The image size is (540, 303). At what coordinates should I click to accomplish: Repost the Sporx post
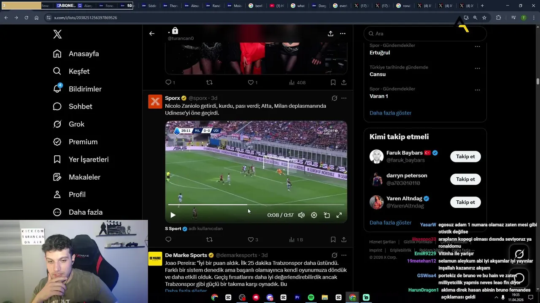(x=209, y=239)
